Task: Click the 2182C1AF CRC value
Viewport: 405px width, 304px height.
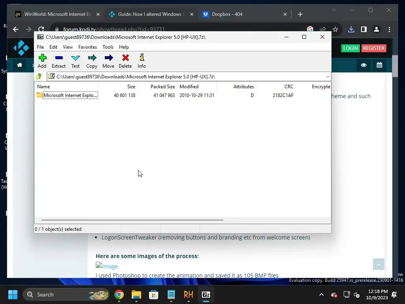Action: (283, 95)
